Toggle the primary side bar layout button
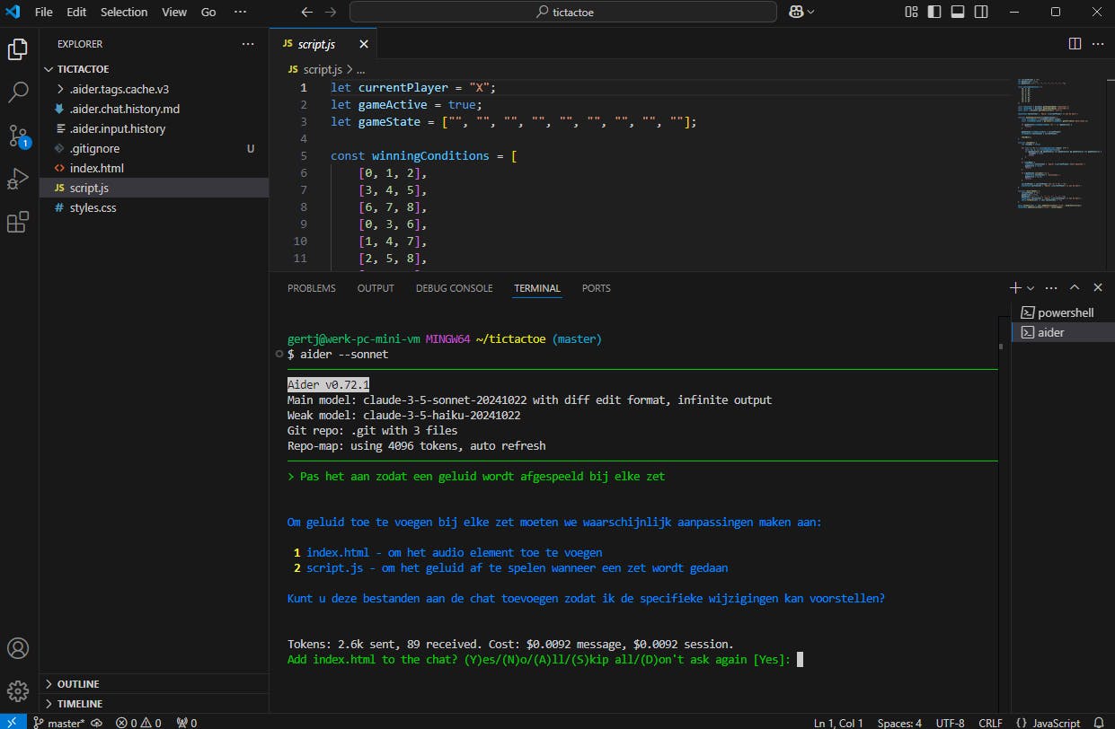The image size is (1115, 729). pyautogui.click(x=934, y=13)
